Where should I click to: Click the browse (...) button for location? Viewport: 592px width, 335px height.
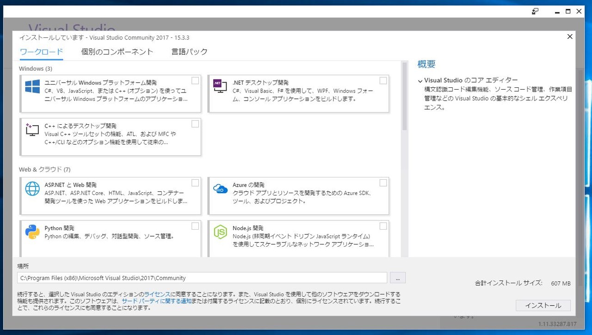(398, 278)
